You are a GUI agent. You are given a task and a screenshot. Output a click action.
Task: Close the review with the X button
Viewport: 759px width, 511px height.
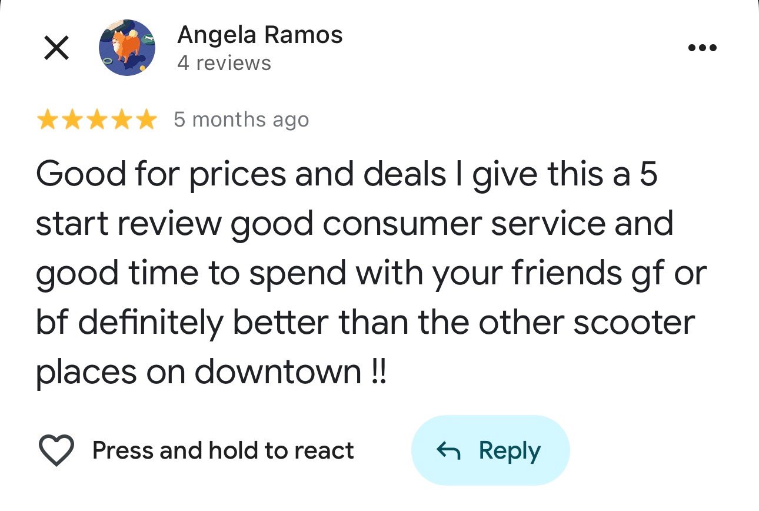click(x=56, y=47)
